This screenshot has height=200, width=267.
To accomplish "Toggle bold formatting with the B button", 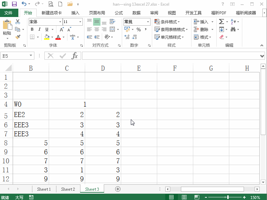I will point(32,29).
